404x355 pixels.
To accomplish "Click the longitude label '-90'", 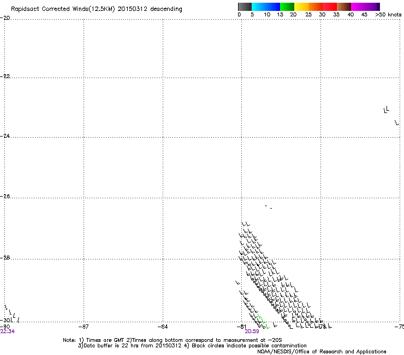I will pyautogui.click(x=5, y=327).
